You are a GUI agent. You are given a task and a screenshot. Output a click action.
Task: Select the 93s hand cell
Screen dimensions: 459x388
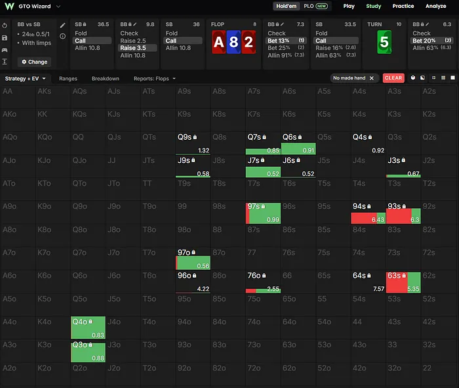click(403, 213)
